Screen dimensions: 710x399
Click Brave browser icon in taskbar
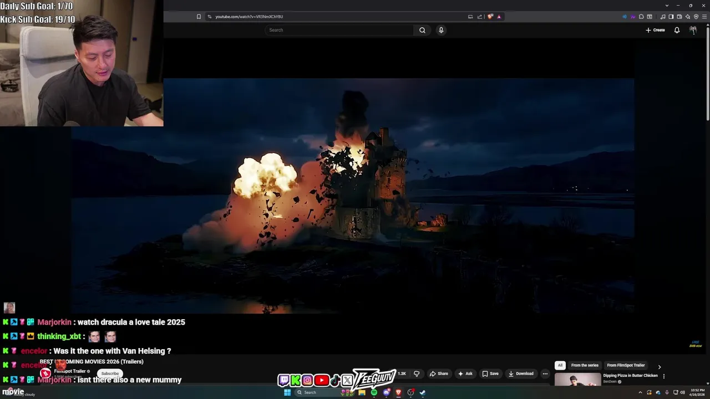pos(398,392)
